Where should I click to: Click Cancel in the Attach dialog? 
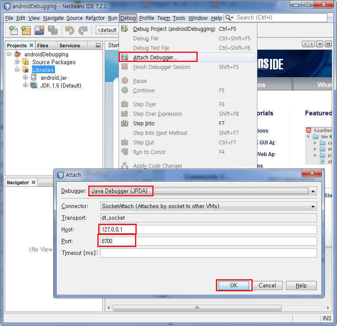tap(267, 285)
